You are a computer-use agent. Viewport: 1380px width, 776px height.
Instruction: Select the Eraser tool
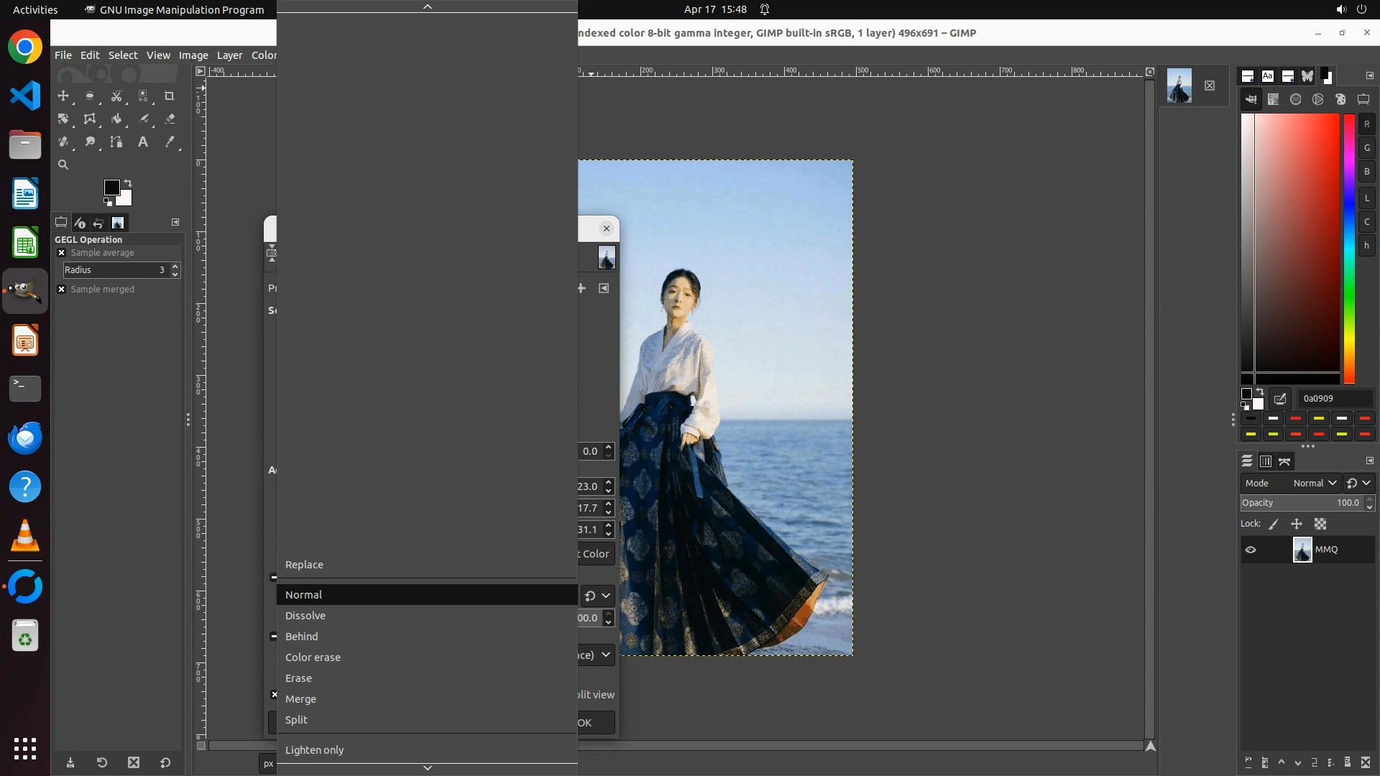pos(170,119)
